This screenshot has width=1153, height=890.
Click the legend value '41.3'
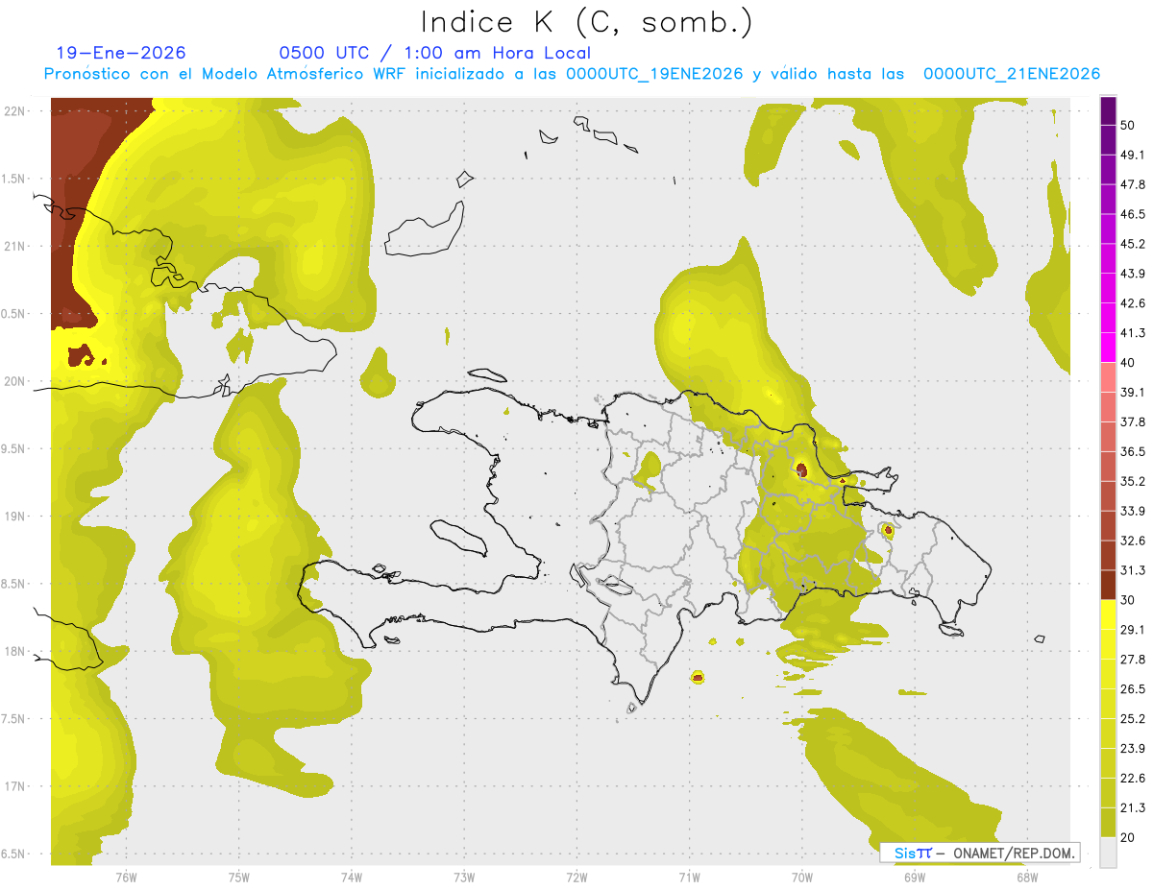pos(1133,333)
